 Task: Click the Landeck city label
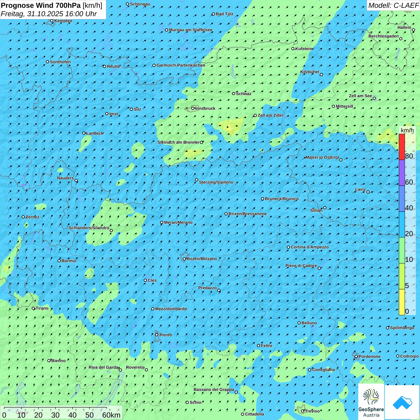[95, 133]
